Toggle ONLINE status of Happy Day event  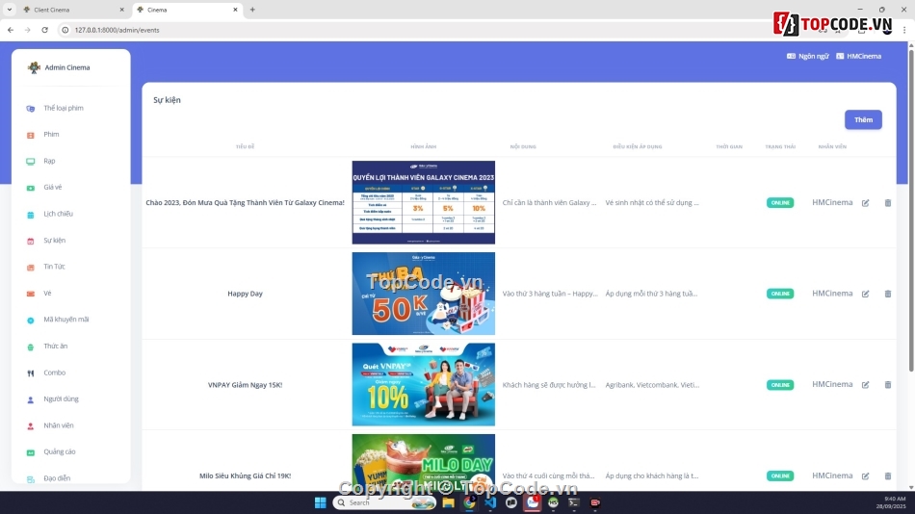780,294
